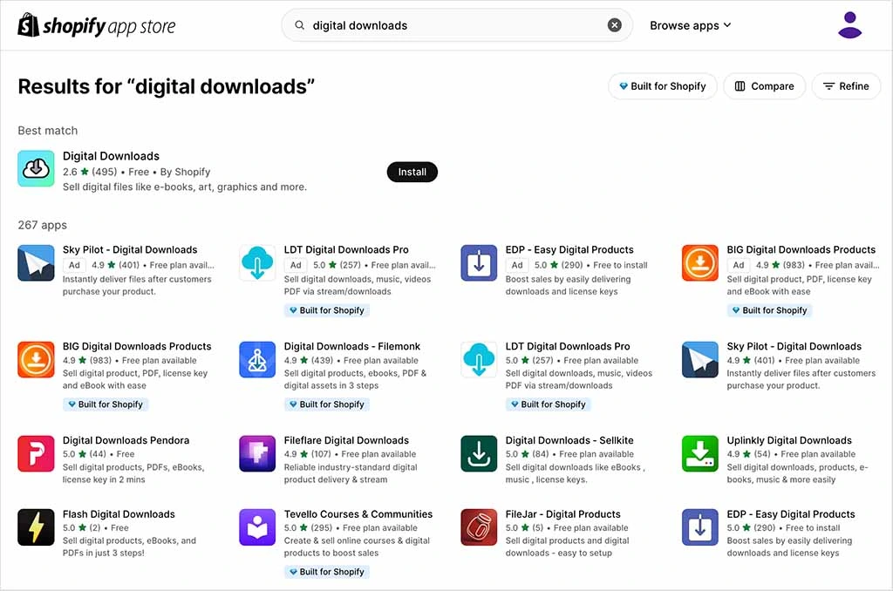Select the EDP - Easy Digital Products icon

tap(478, 262)
